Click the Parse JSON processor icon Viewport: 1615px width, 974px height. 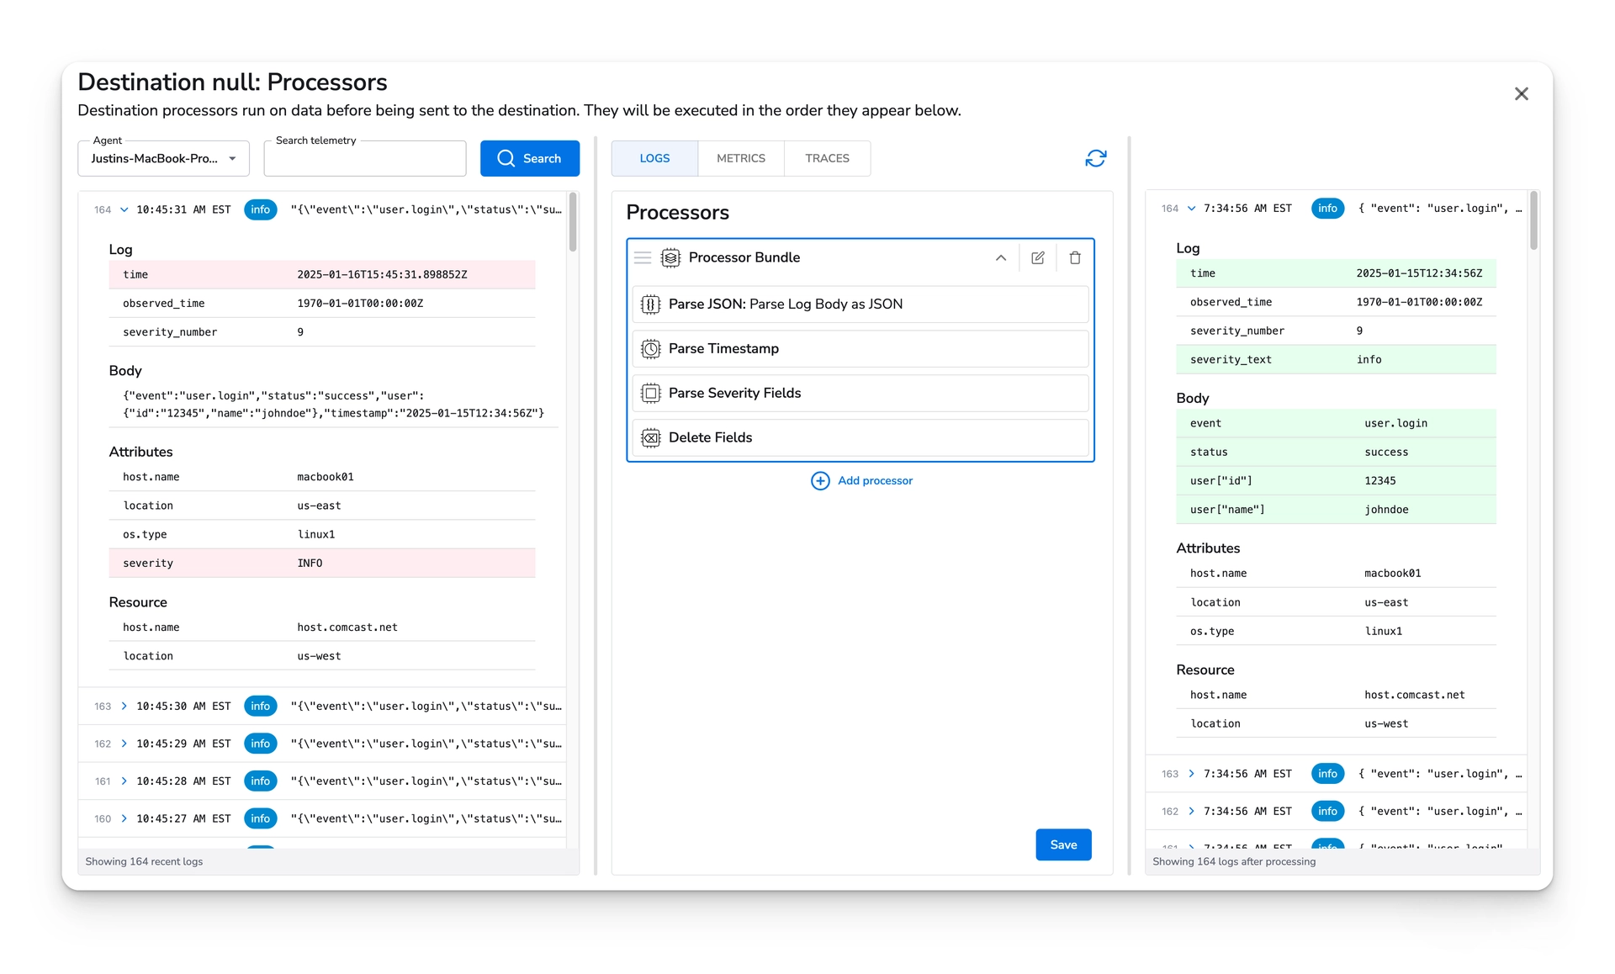coord(649,304)
